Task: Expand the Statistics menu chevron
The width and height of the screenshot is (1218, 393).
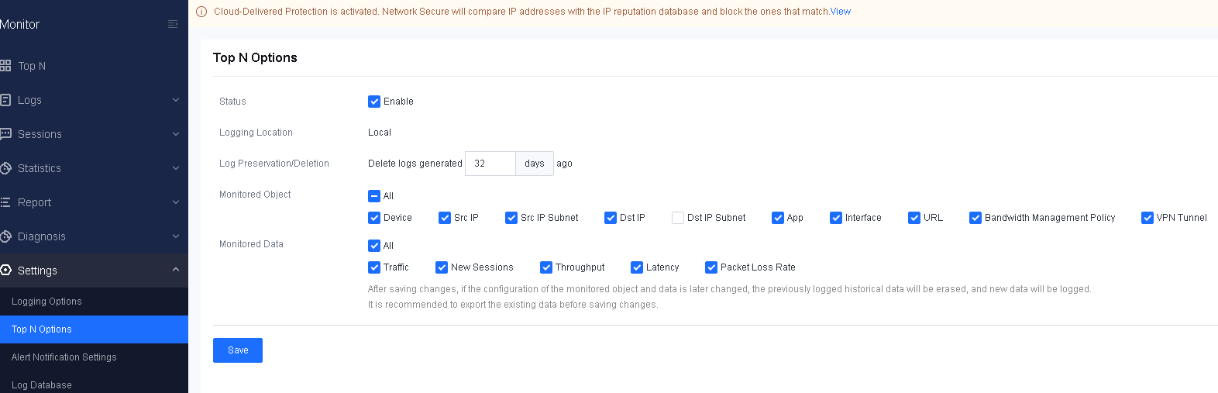Action: pos(176,168)
